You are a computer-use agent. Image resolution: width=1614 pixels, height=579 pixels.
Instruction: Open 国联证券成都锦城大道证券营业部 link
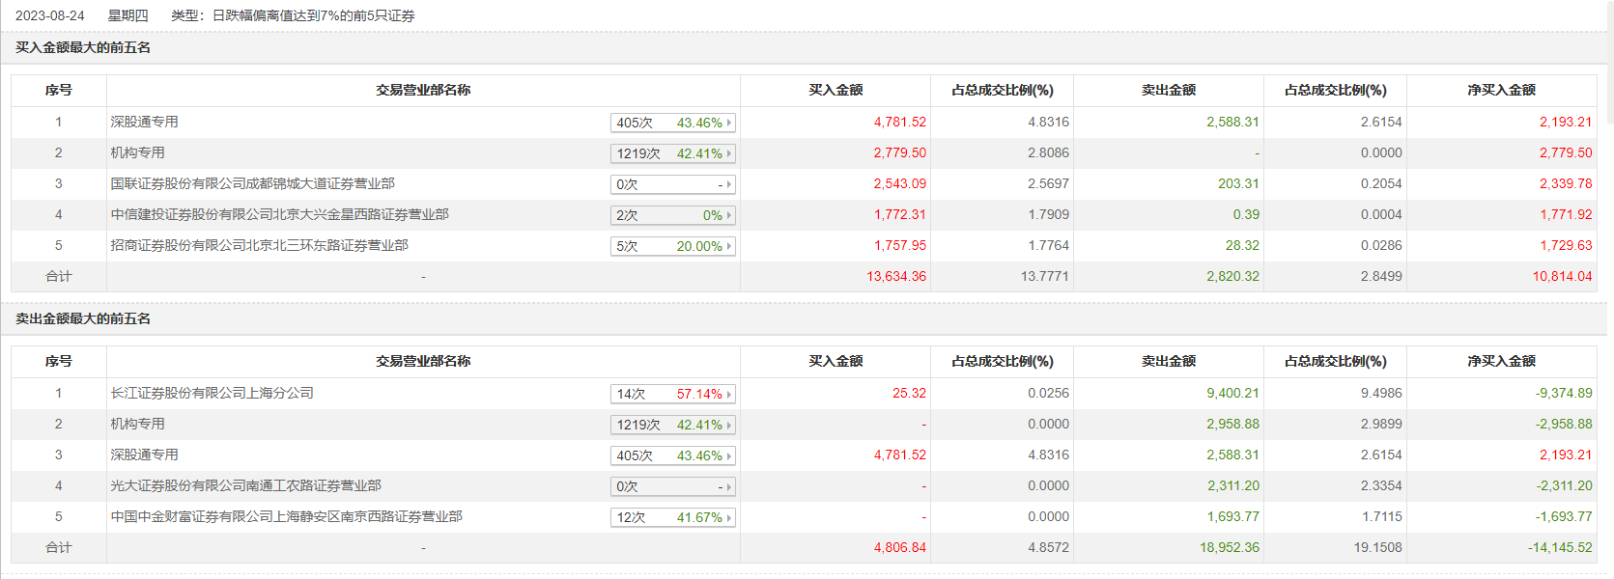pyautogui.click(x=252, y=183)
